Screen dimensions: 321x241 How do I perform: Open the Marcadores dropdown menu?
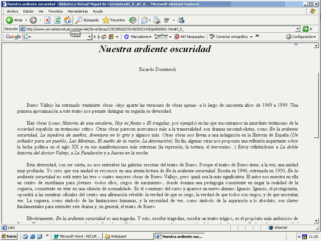click(150, 37)
